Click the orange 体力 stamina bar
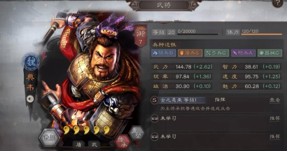Viewport: 287px width, 151px height. pyautogui.click(x=262, y=34)
